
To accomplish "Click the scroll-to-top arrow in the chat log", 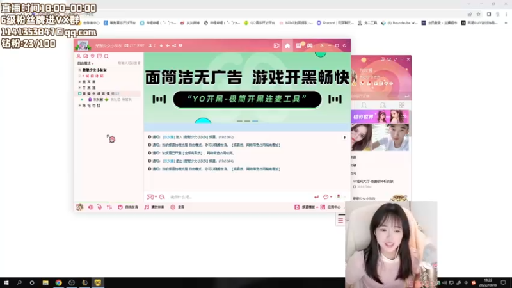I will (344, 138).
